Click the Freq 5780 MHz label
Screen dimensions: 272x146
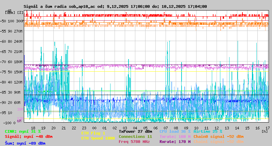point(134,142)
